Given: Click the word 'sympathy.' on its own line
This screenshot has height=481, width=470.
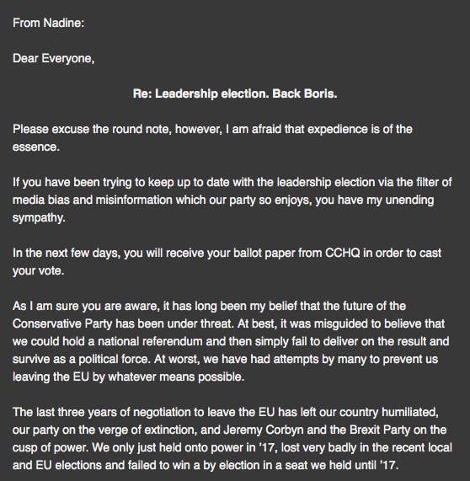Looking at the screenshot, I should click(39, 218).
